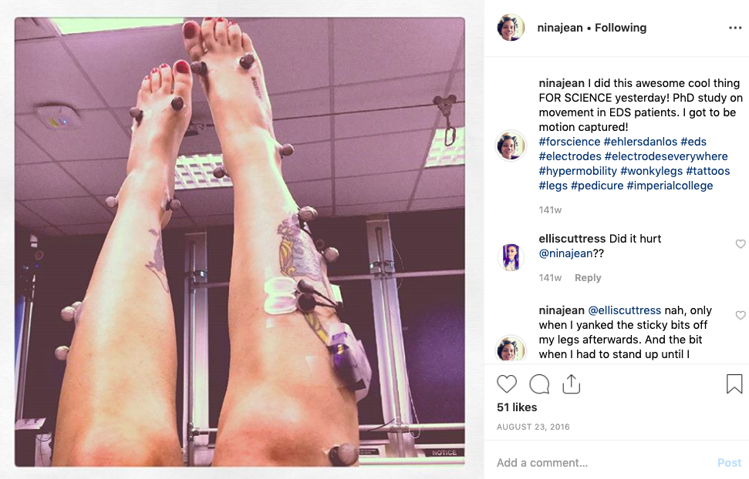Viewport: 749px width, 479px height.
Task: Open comment bubble icon under post
Action: 539,384
